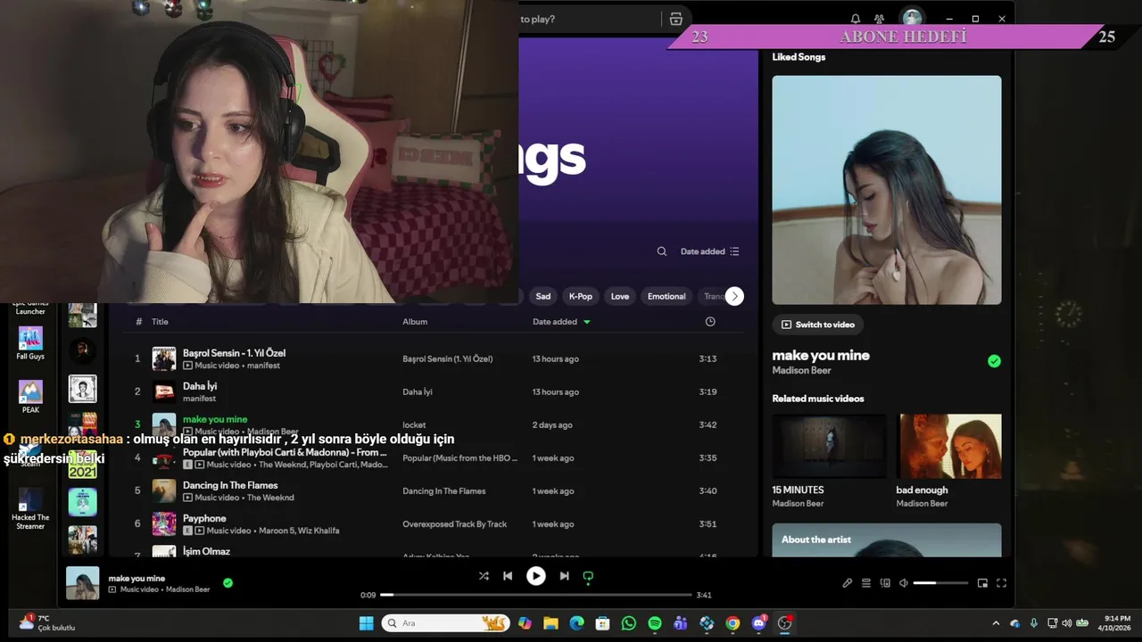The height and width of the screenshot is (642, 1142).
Task: Open the album link Overexposed Track By Track
Action: click(454, 524)
